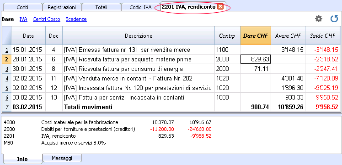Open the gear settings icon

click(318, 19)
